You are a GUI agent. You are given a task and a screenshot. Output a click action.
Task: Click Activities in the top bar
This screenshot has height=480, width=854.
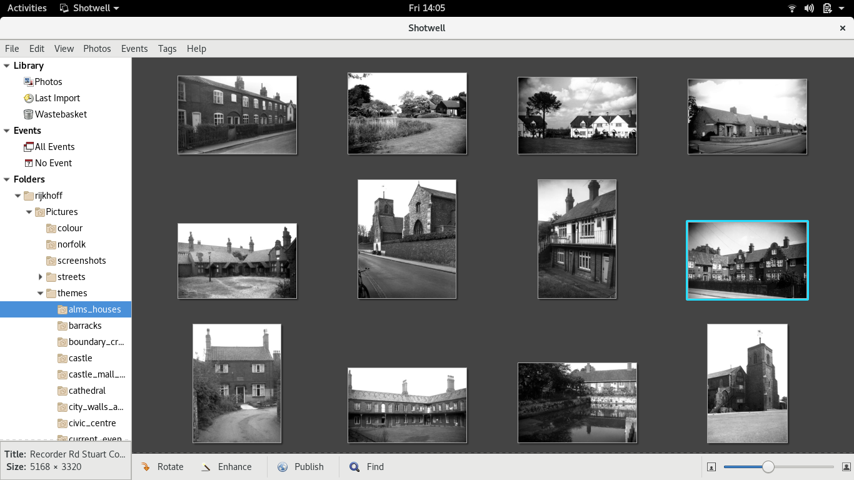click(27, 8)
